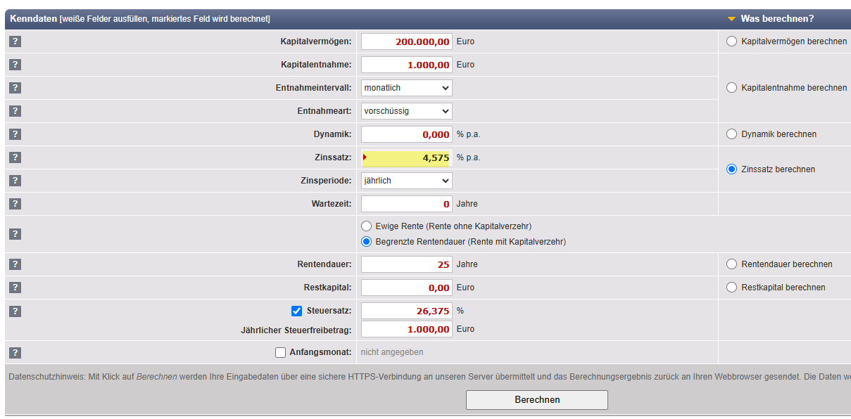Expand the Entnahmeart dropdown (vorschüssig)
The image size is (851, 419).
(406, 111)
